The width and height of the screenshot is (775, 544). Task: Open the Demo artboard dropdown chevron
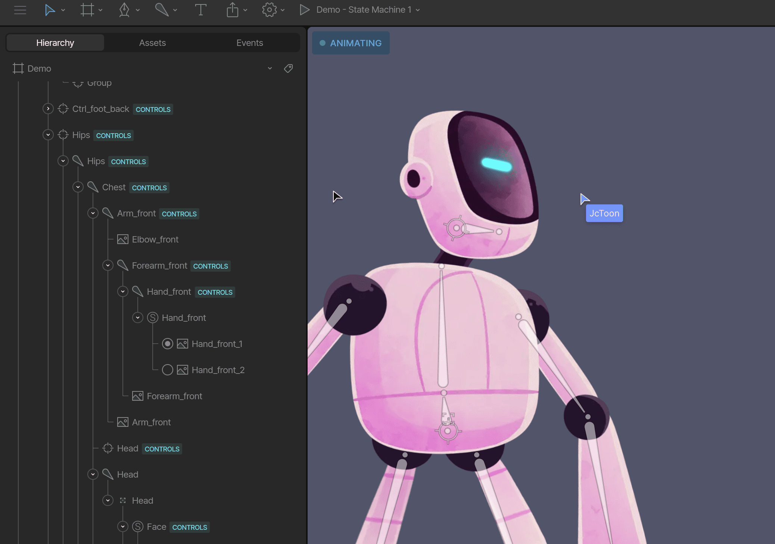(x=270, y=68)
